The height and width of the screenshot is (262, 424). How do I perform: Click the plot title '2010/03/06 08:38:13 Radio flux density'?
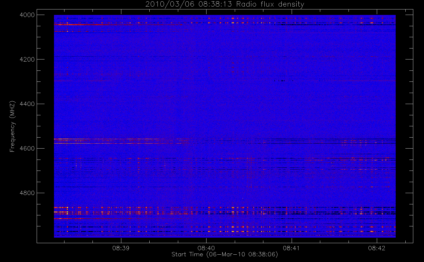click(x=225, y=4)
